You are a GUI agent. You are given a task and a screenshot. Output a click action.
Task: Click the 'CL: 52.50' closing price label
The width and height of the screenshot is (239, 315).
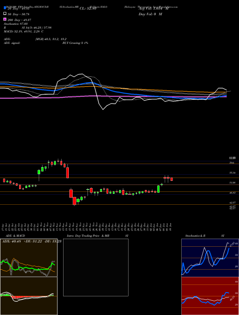coord(88,9)
